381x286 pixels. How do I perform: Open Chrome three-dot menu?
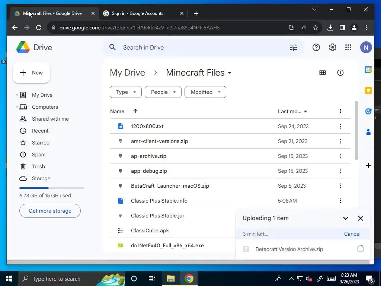[366, 28]
